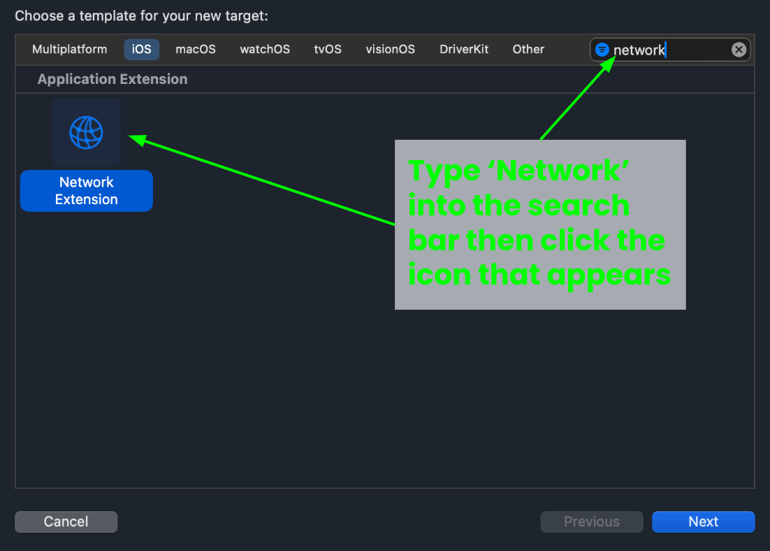
Task: Click the Network Extension label
Action: coord(87,191)
